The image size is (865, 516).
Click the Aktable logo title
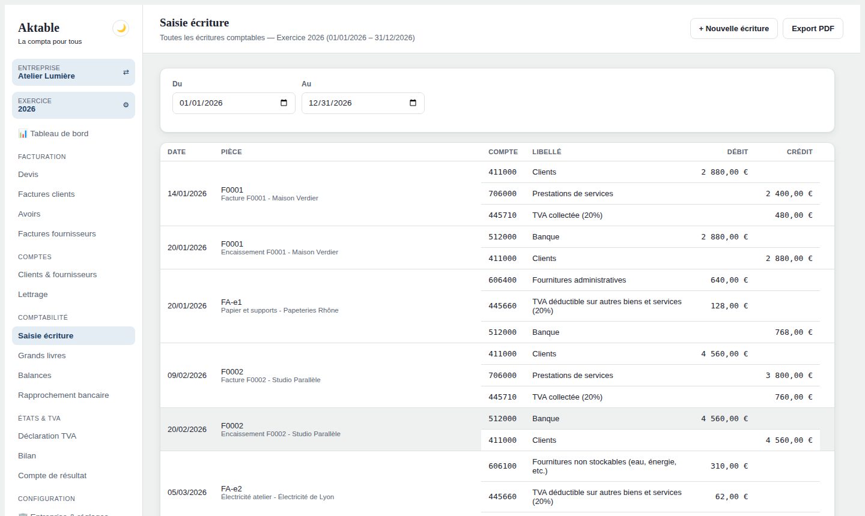(x=39, y=28)
